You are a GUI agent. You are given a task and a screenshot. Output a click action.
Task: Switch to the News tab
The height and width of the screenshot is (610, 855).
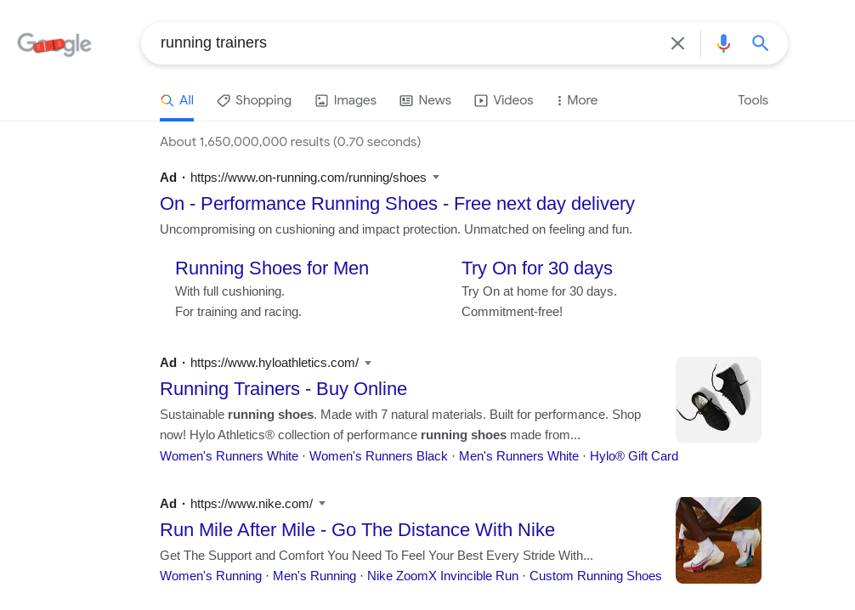(434, 100)
